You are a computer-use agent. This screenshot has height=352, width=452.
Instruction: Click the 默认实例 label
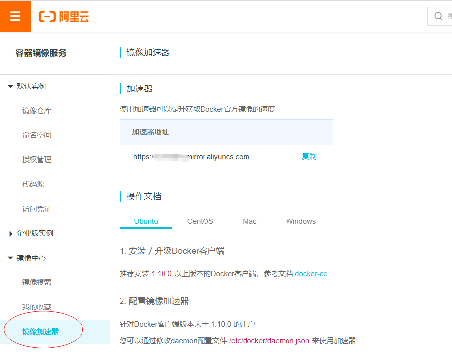point(31,86)
